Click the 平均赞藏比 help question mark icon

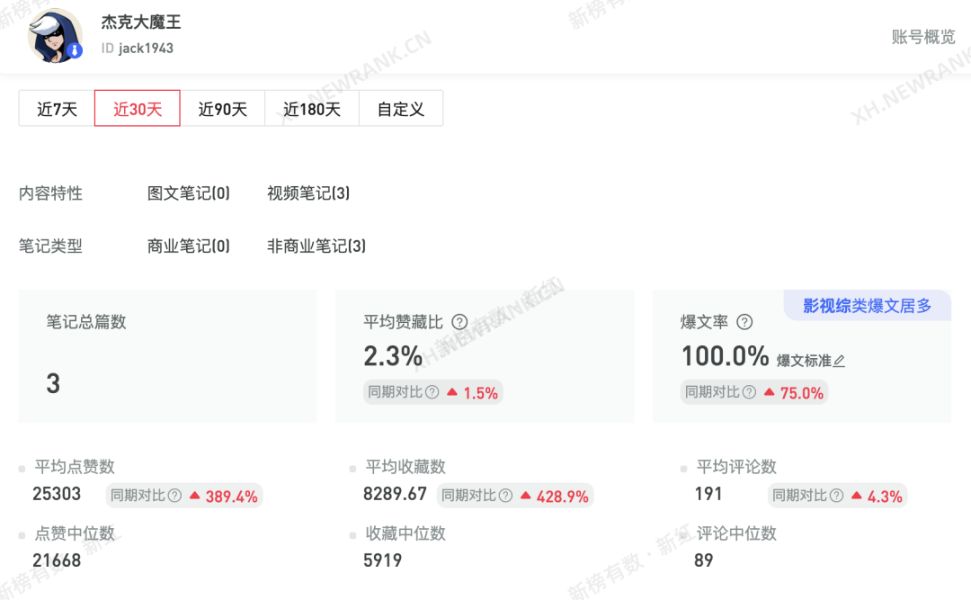pos(459,322)
